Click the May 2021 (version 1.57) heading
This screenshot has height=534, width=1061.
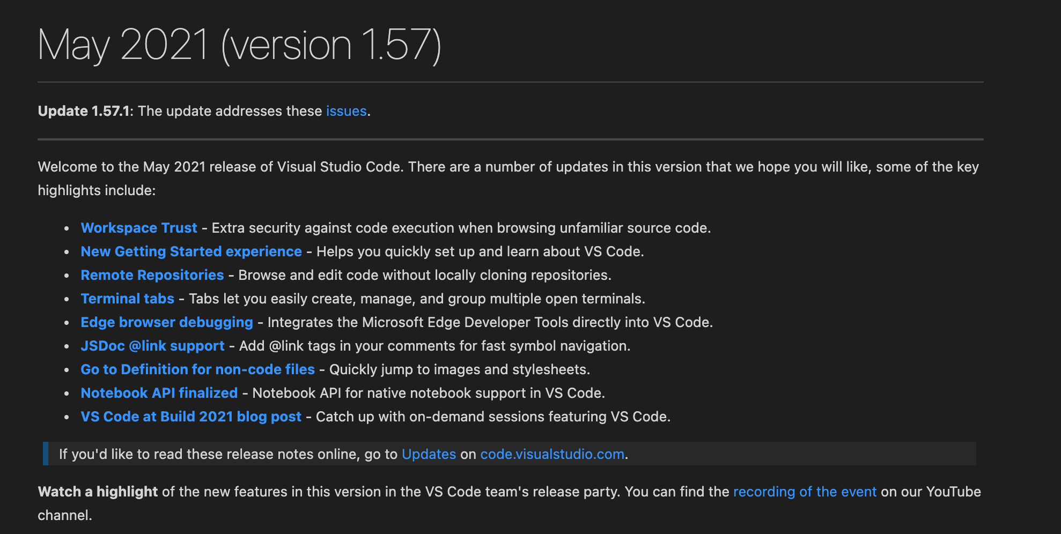pos(239,45)
